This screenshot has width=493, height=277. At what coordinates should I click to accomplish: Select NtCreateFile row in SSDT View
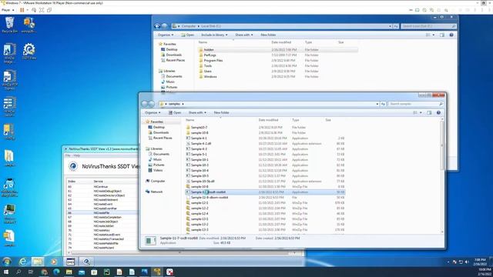point(102,212)
